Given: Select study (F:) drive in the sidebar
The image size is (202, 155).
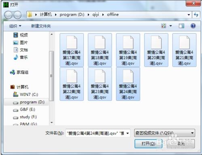Looking at the screenshot, I should pos(28,117).
